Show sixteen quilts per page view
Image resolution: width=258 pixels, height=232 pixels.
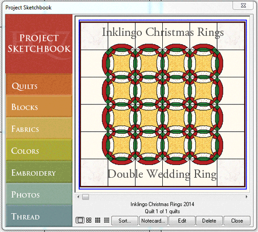(106, 220)
